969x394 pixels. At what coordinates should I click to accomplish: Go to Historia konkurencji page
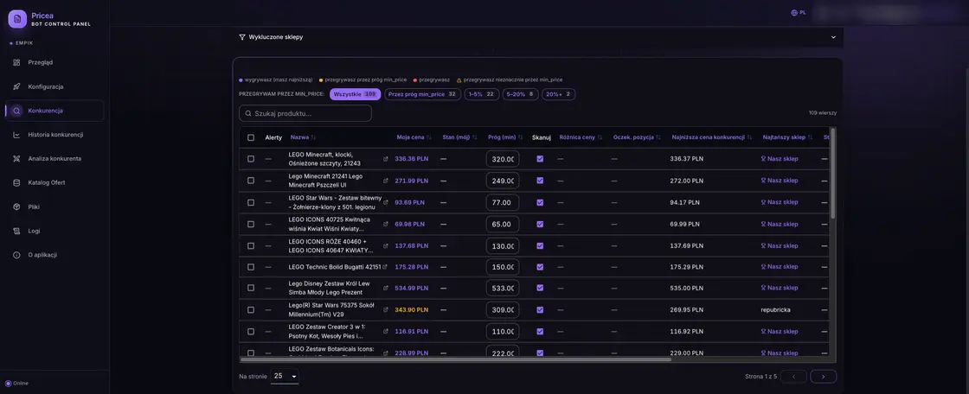pyautogui.click(x=55, y=135)
